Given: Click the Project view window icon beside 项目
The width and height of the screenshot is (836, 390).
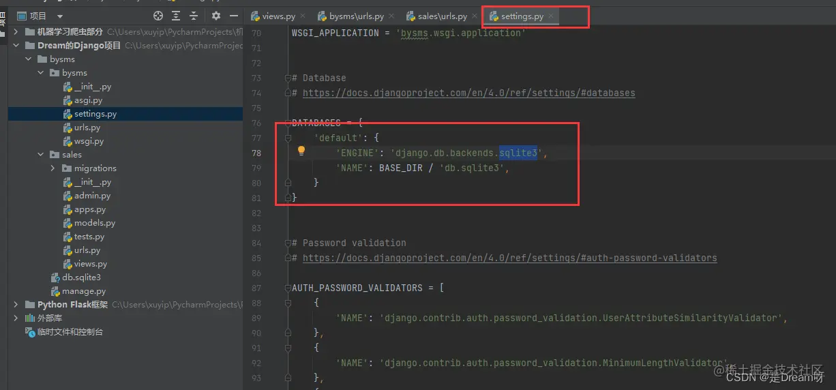Looking at the screenshot, I should 22,16.
